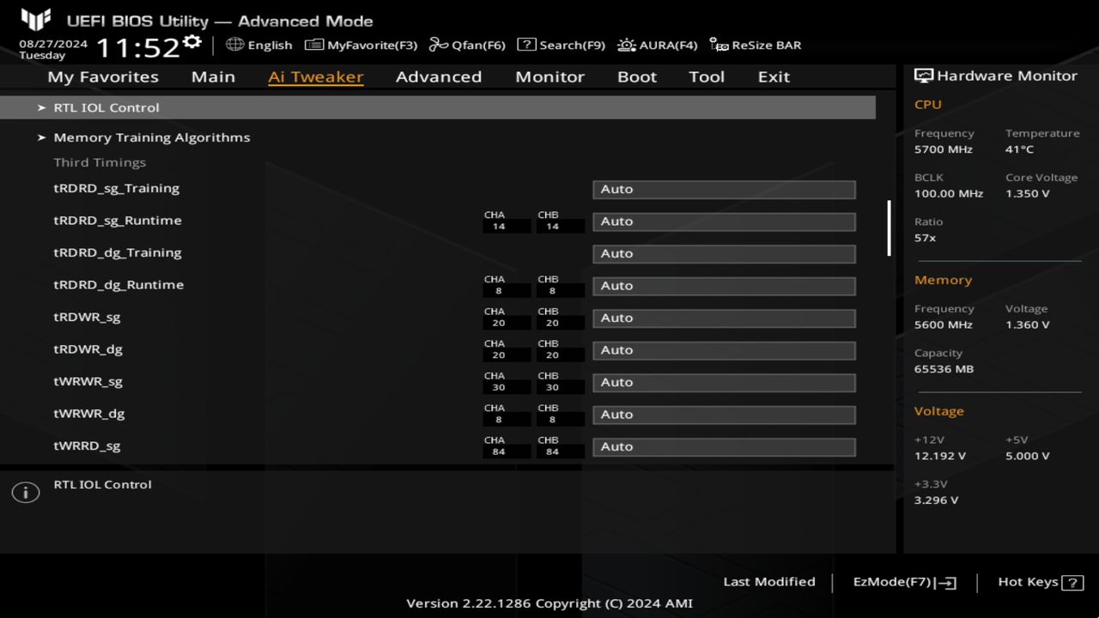Image resolution: width=1099 pixels, height=618 pixels.
Task: Click Memory voltage 1.360 V value
Action: (1028, 325)
